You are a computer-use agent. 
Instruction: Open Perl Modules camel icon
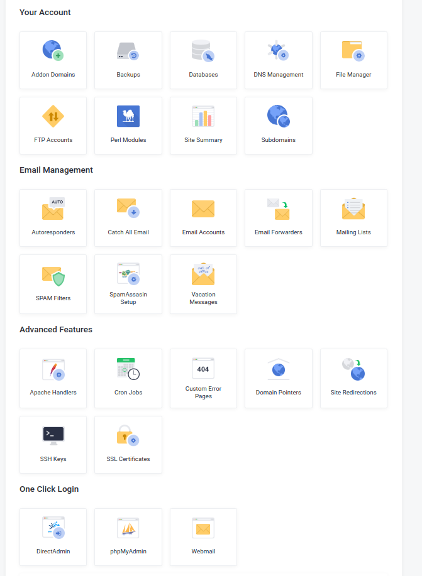128,116
